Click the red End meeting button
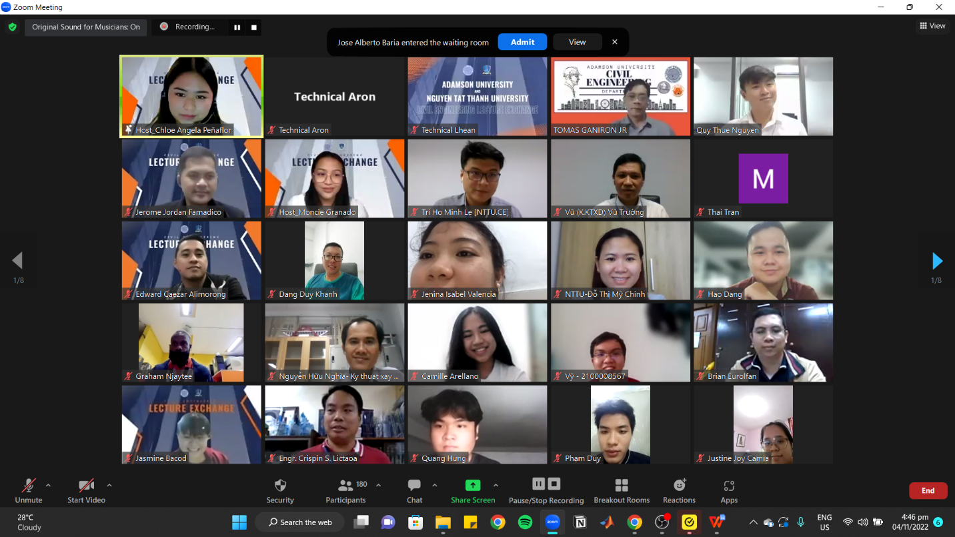The image size is (955, 537). click(928, 490)
